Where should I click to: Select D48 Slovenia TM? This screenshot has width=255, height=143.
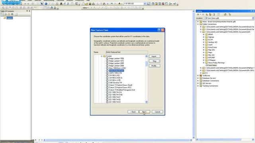116,83
